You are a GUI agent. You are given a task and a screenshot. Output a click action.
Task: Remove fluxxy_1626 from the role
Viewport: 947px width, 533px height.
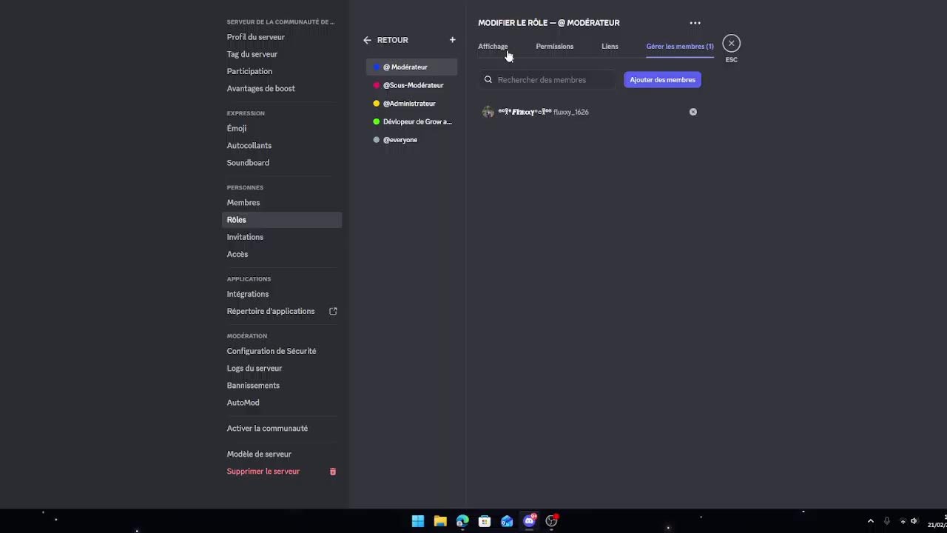[693, 112]
